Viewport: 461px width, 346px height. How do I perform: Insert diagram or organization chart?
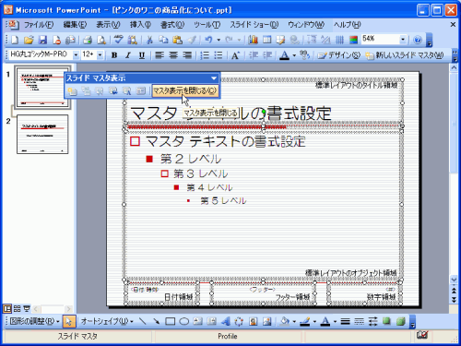239,321
